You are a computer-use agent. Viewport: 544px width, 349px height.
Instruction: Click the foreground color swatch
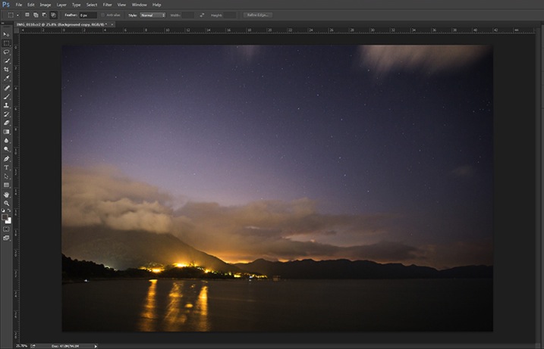coord(5,218)
